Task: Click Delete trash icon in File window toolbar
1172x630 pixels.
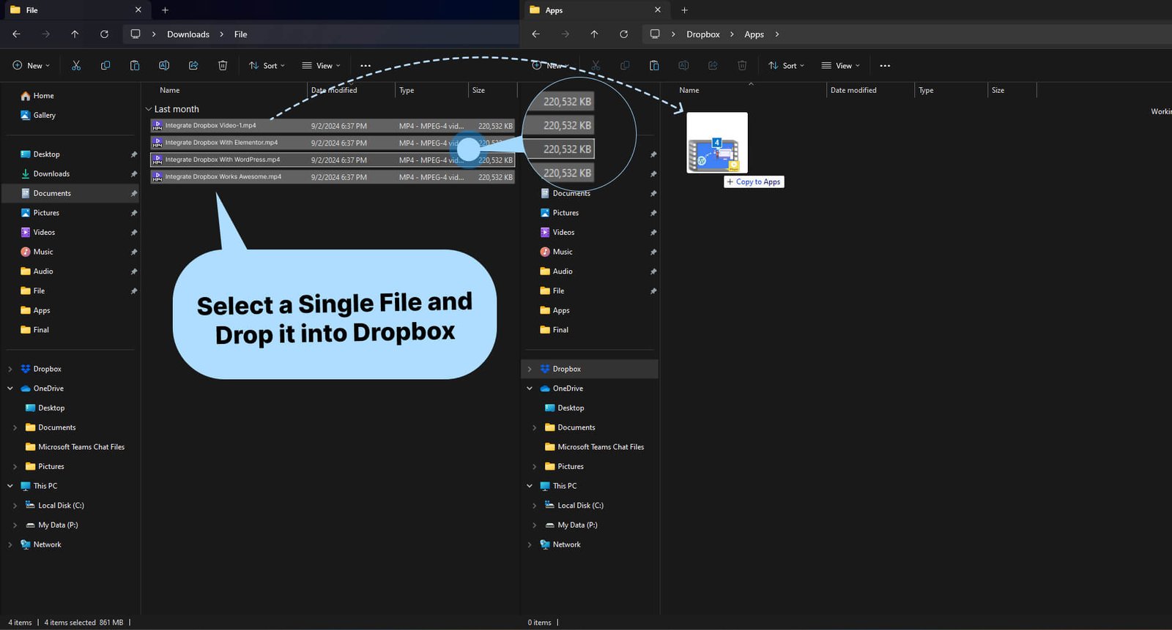Action: [x=223, y=65]
